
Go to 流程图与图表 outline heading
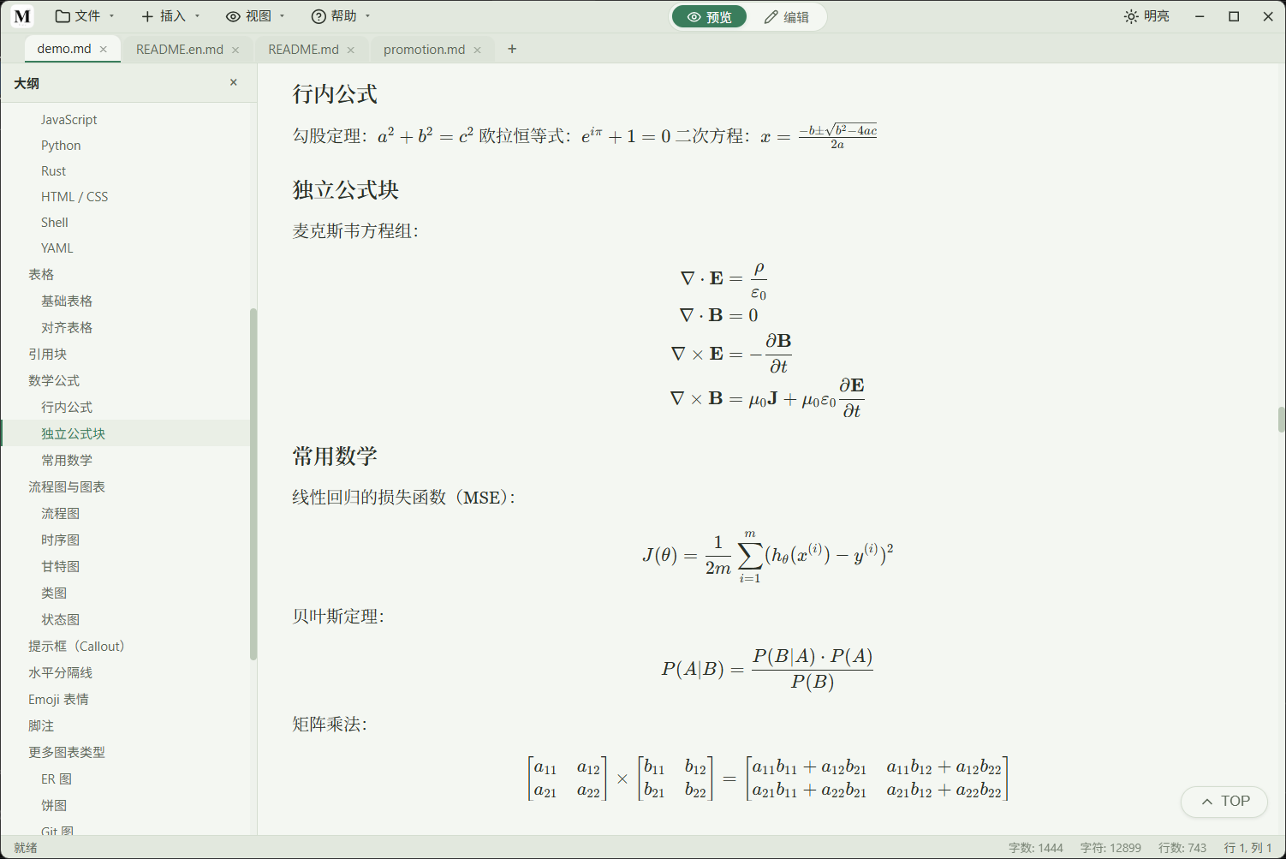[67, 486]
